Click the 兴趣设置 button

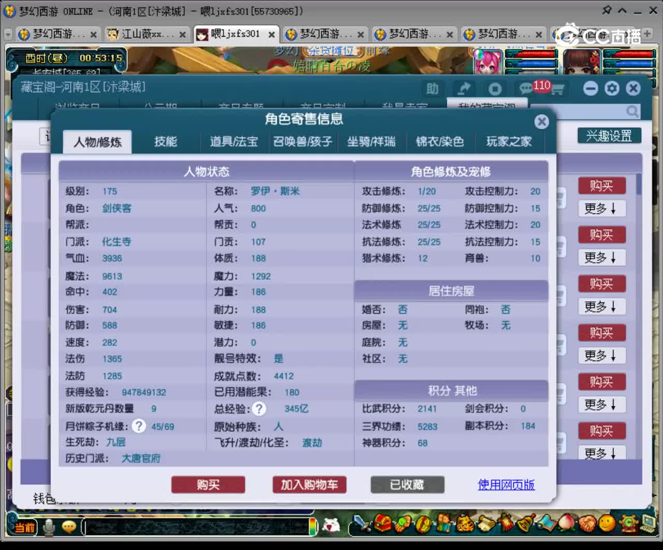(609, 136)
